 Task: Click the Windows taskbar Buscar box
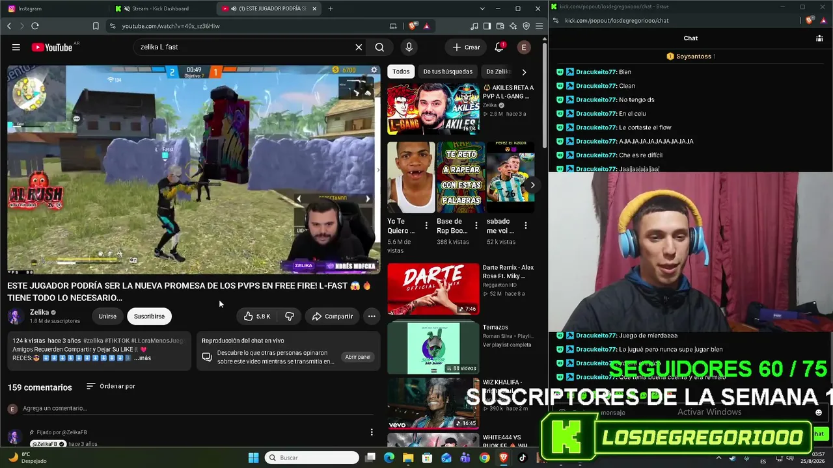pos(313,458)
